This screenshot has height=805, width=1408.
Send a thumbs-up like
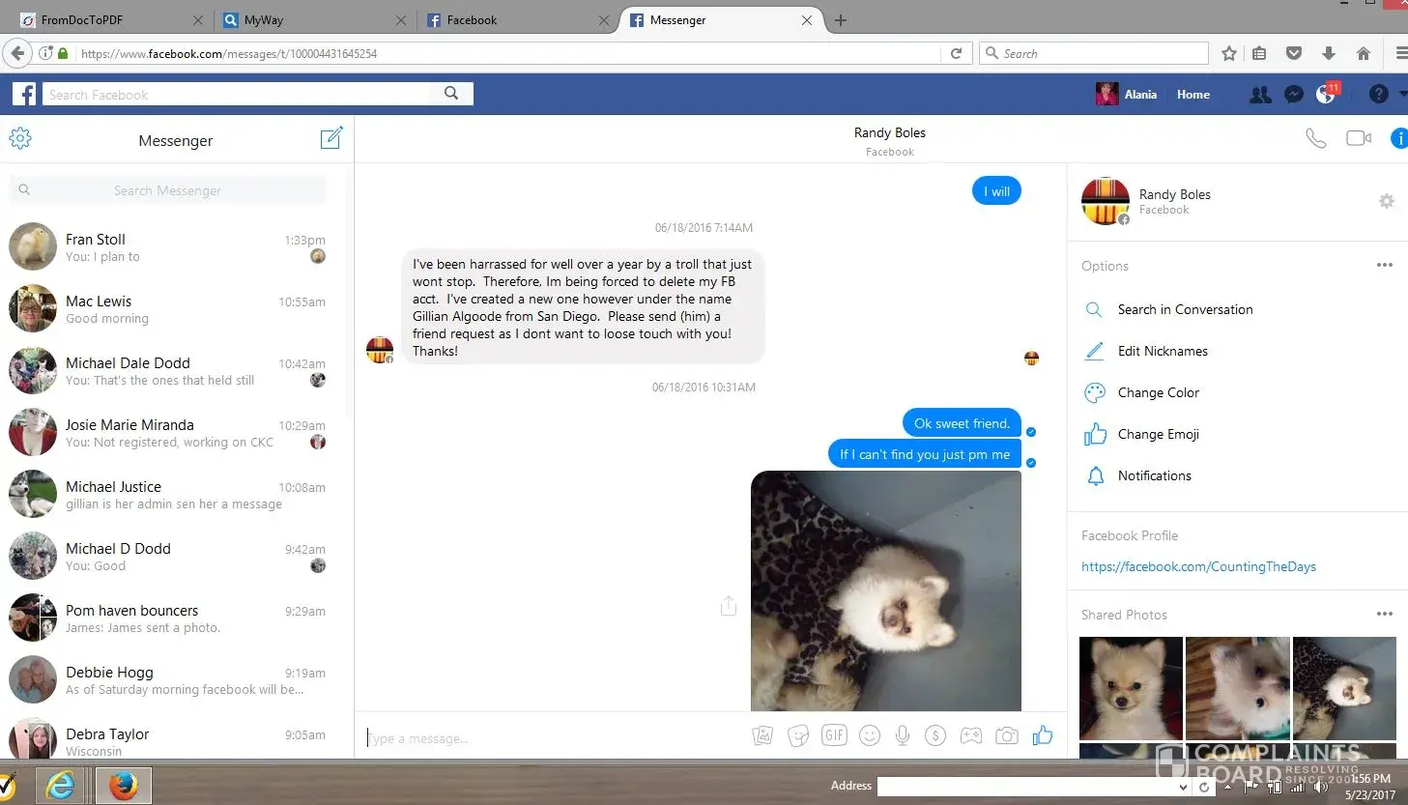point(1043,736)
